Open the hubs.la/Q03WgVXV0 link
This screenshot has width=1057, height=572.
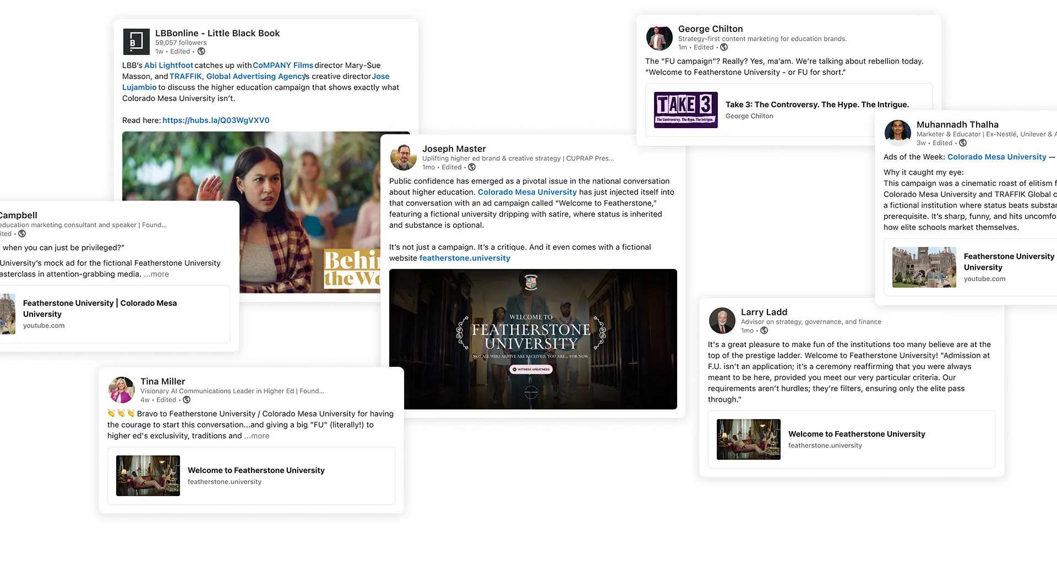click(216, 120)
